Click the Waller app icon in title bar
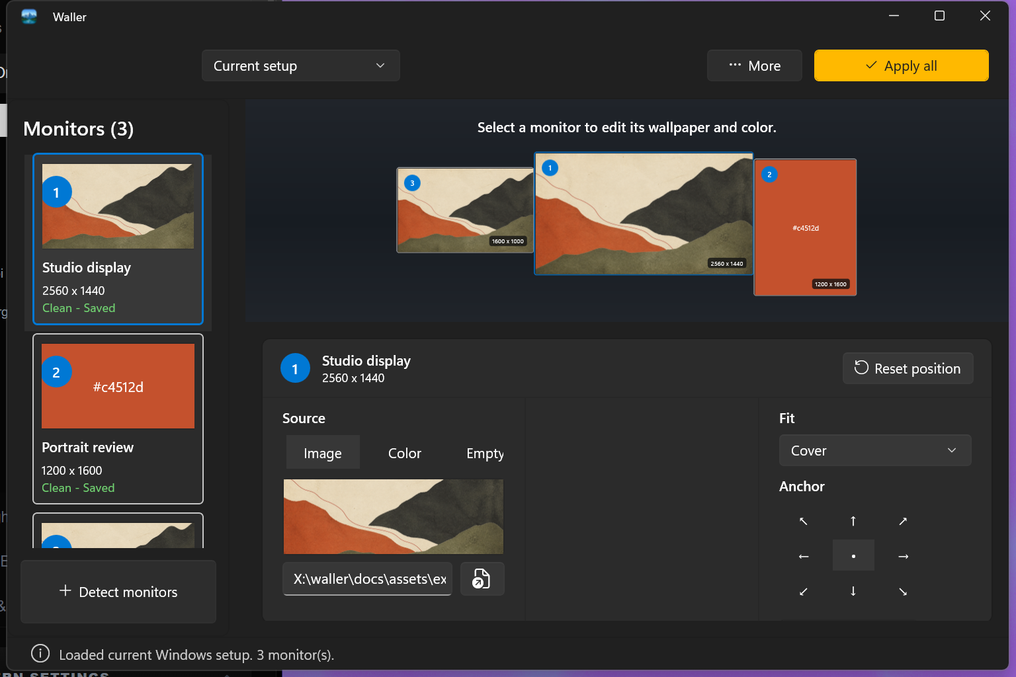The height and width of the screenshot is (677, 1016). pyautogui.click(x=29, y=17)
